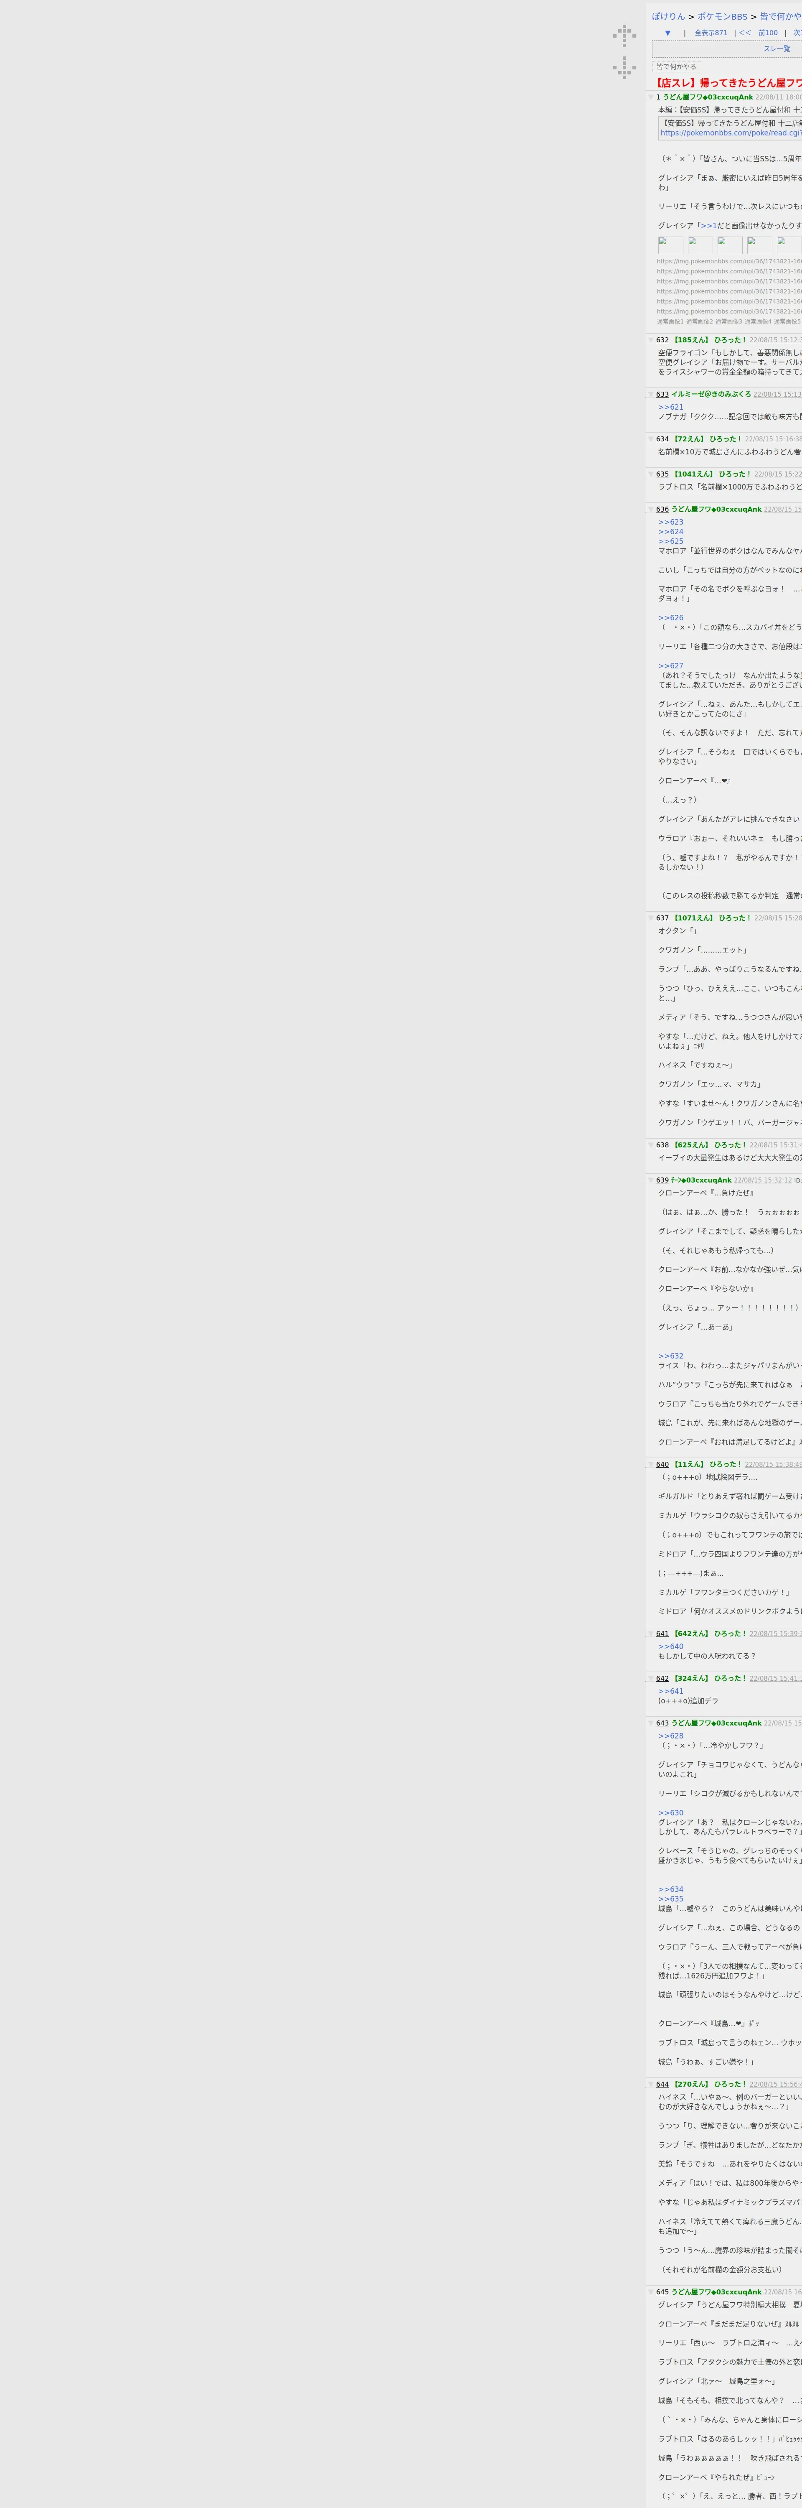Follow the >>640 reference in post 641
The image size is (802, 2508).
pos(670,1647)
